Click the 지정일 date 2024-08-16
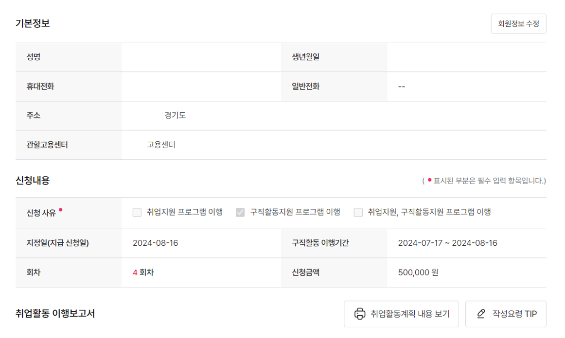565x338 pixels. pyautogui.click(x=155, y=243)
